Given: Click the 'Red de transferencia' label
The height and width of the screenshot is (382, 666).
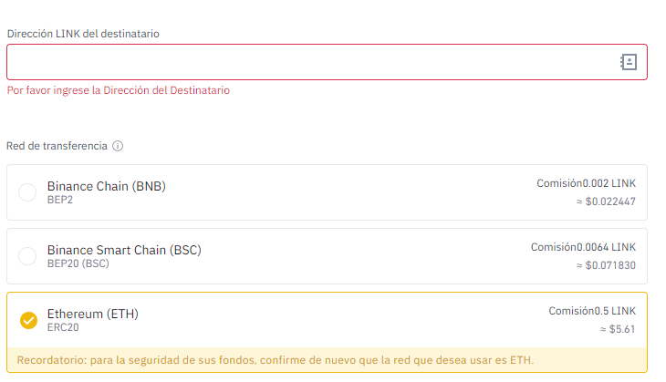Looking at the screenshot, I should click(57, 146).
